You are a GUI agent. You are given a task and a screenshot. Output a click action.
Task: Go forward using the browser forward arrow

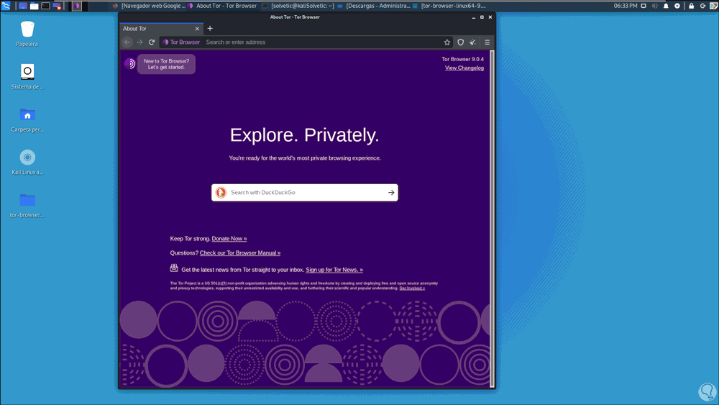click(x=139, y=42)
